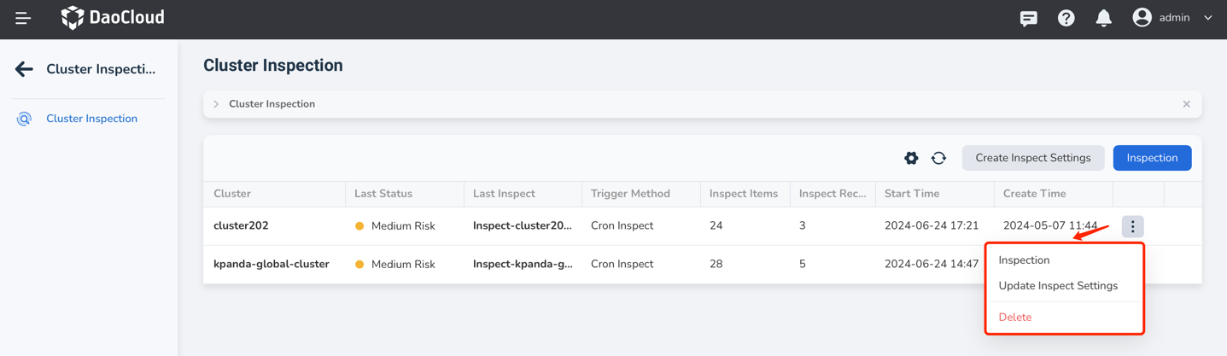Open the notifications bell
This screenshot has height=356, width=1227.
click(x=1104, y=18)
